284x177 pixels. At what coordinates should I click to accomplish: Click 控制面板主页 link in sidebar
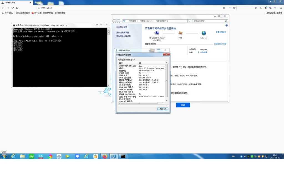(122, 27)
